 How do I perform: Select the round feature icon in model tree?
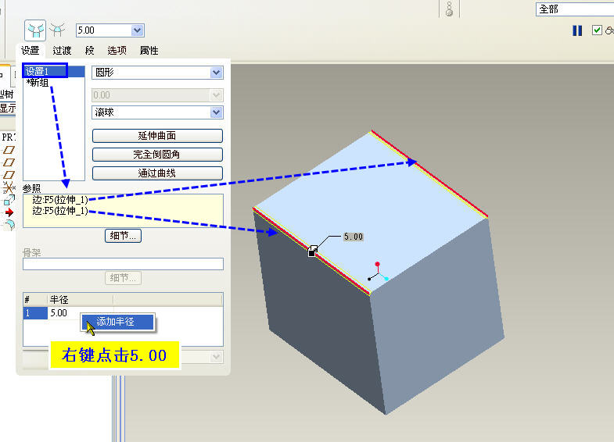pyautogui.click(x=9, y=225)
